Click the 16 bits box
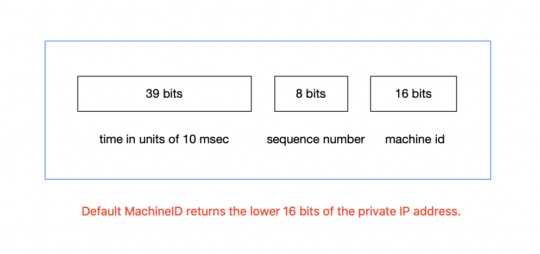 pyautogui.click(x=413, y=93)
